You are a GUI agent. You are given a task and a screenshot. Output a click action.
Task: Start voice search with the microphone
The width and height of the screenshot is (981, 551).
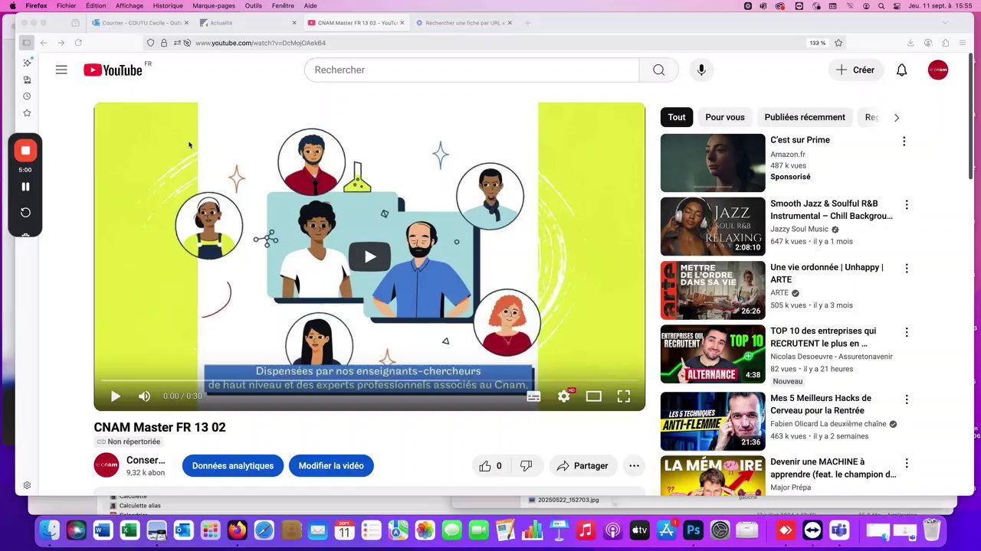[701, 70]
